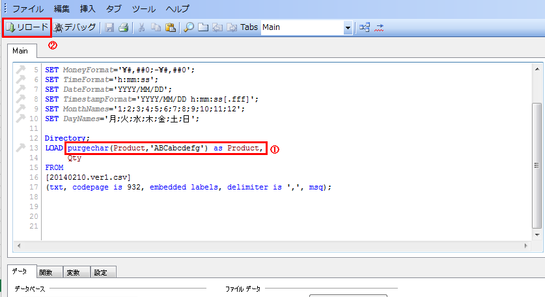Click the FROM keyword on line 15
Image resolution: width=545 pixels, height=297 pixels.
point(54,167)
